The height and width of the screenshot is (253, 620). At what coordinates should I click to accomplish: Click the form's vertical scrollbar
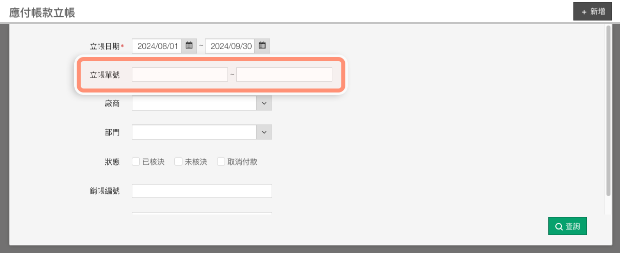click(x=608, y=110)
